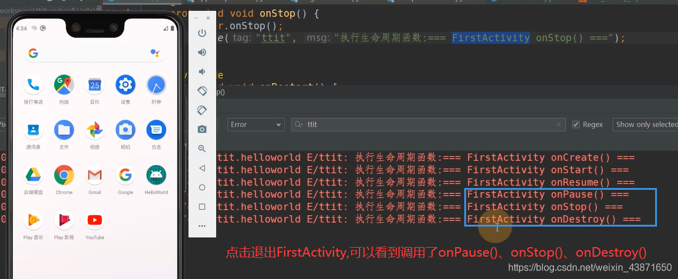
Task: Click the "ttit" tag string in code
Action: click(273, 39)
